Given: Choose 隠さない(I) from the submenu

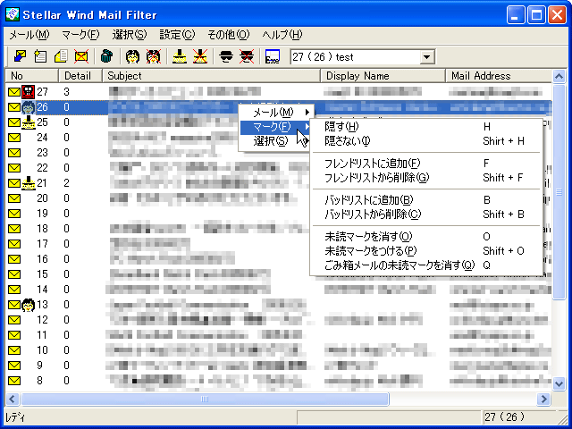Looking at the screenshot, I should pyautogui.click(x=426, y=141).
